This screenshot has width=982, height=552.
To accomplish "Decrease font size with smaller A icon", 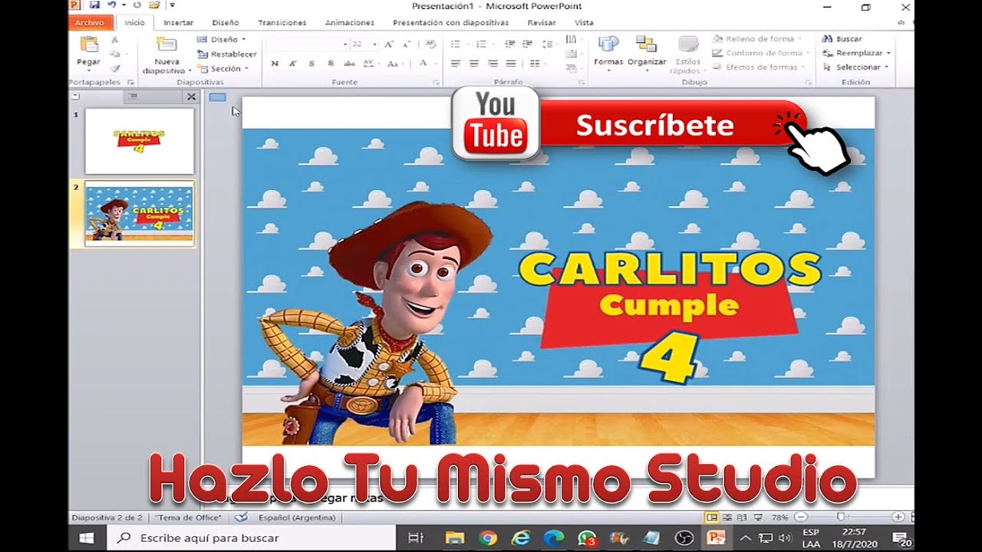I will coord(407,44).
